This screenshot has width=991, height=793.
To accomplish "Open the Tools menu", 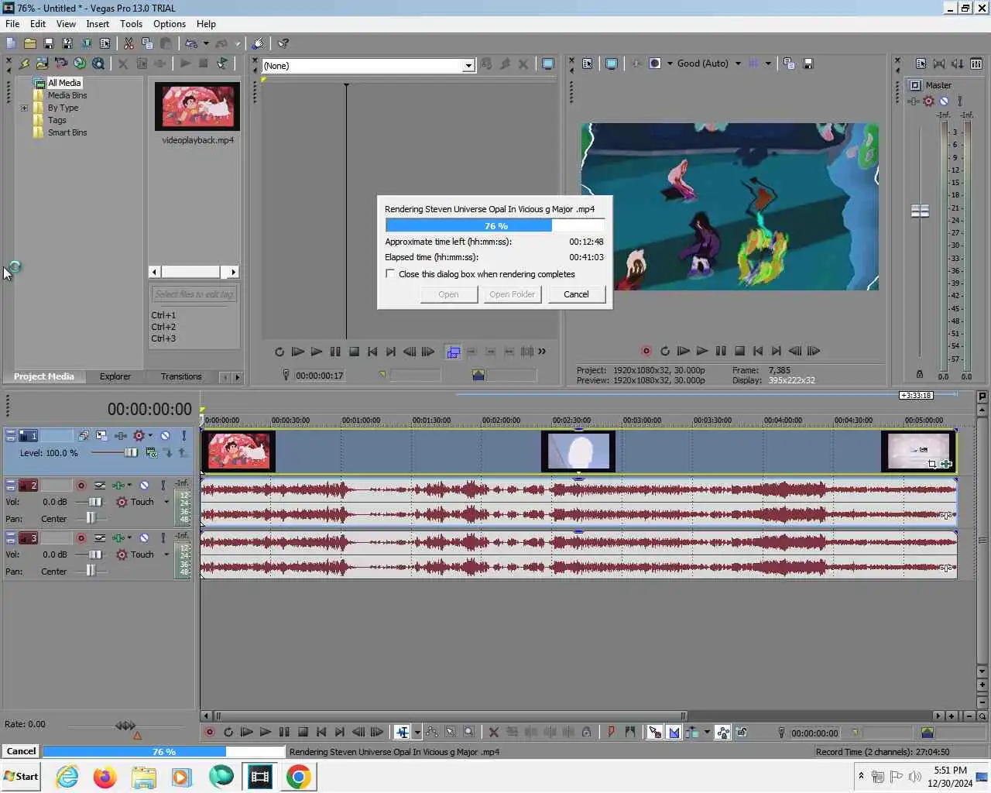I will pos(131,24).
